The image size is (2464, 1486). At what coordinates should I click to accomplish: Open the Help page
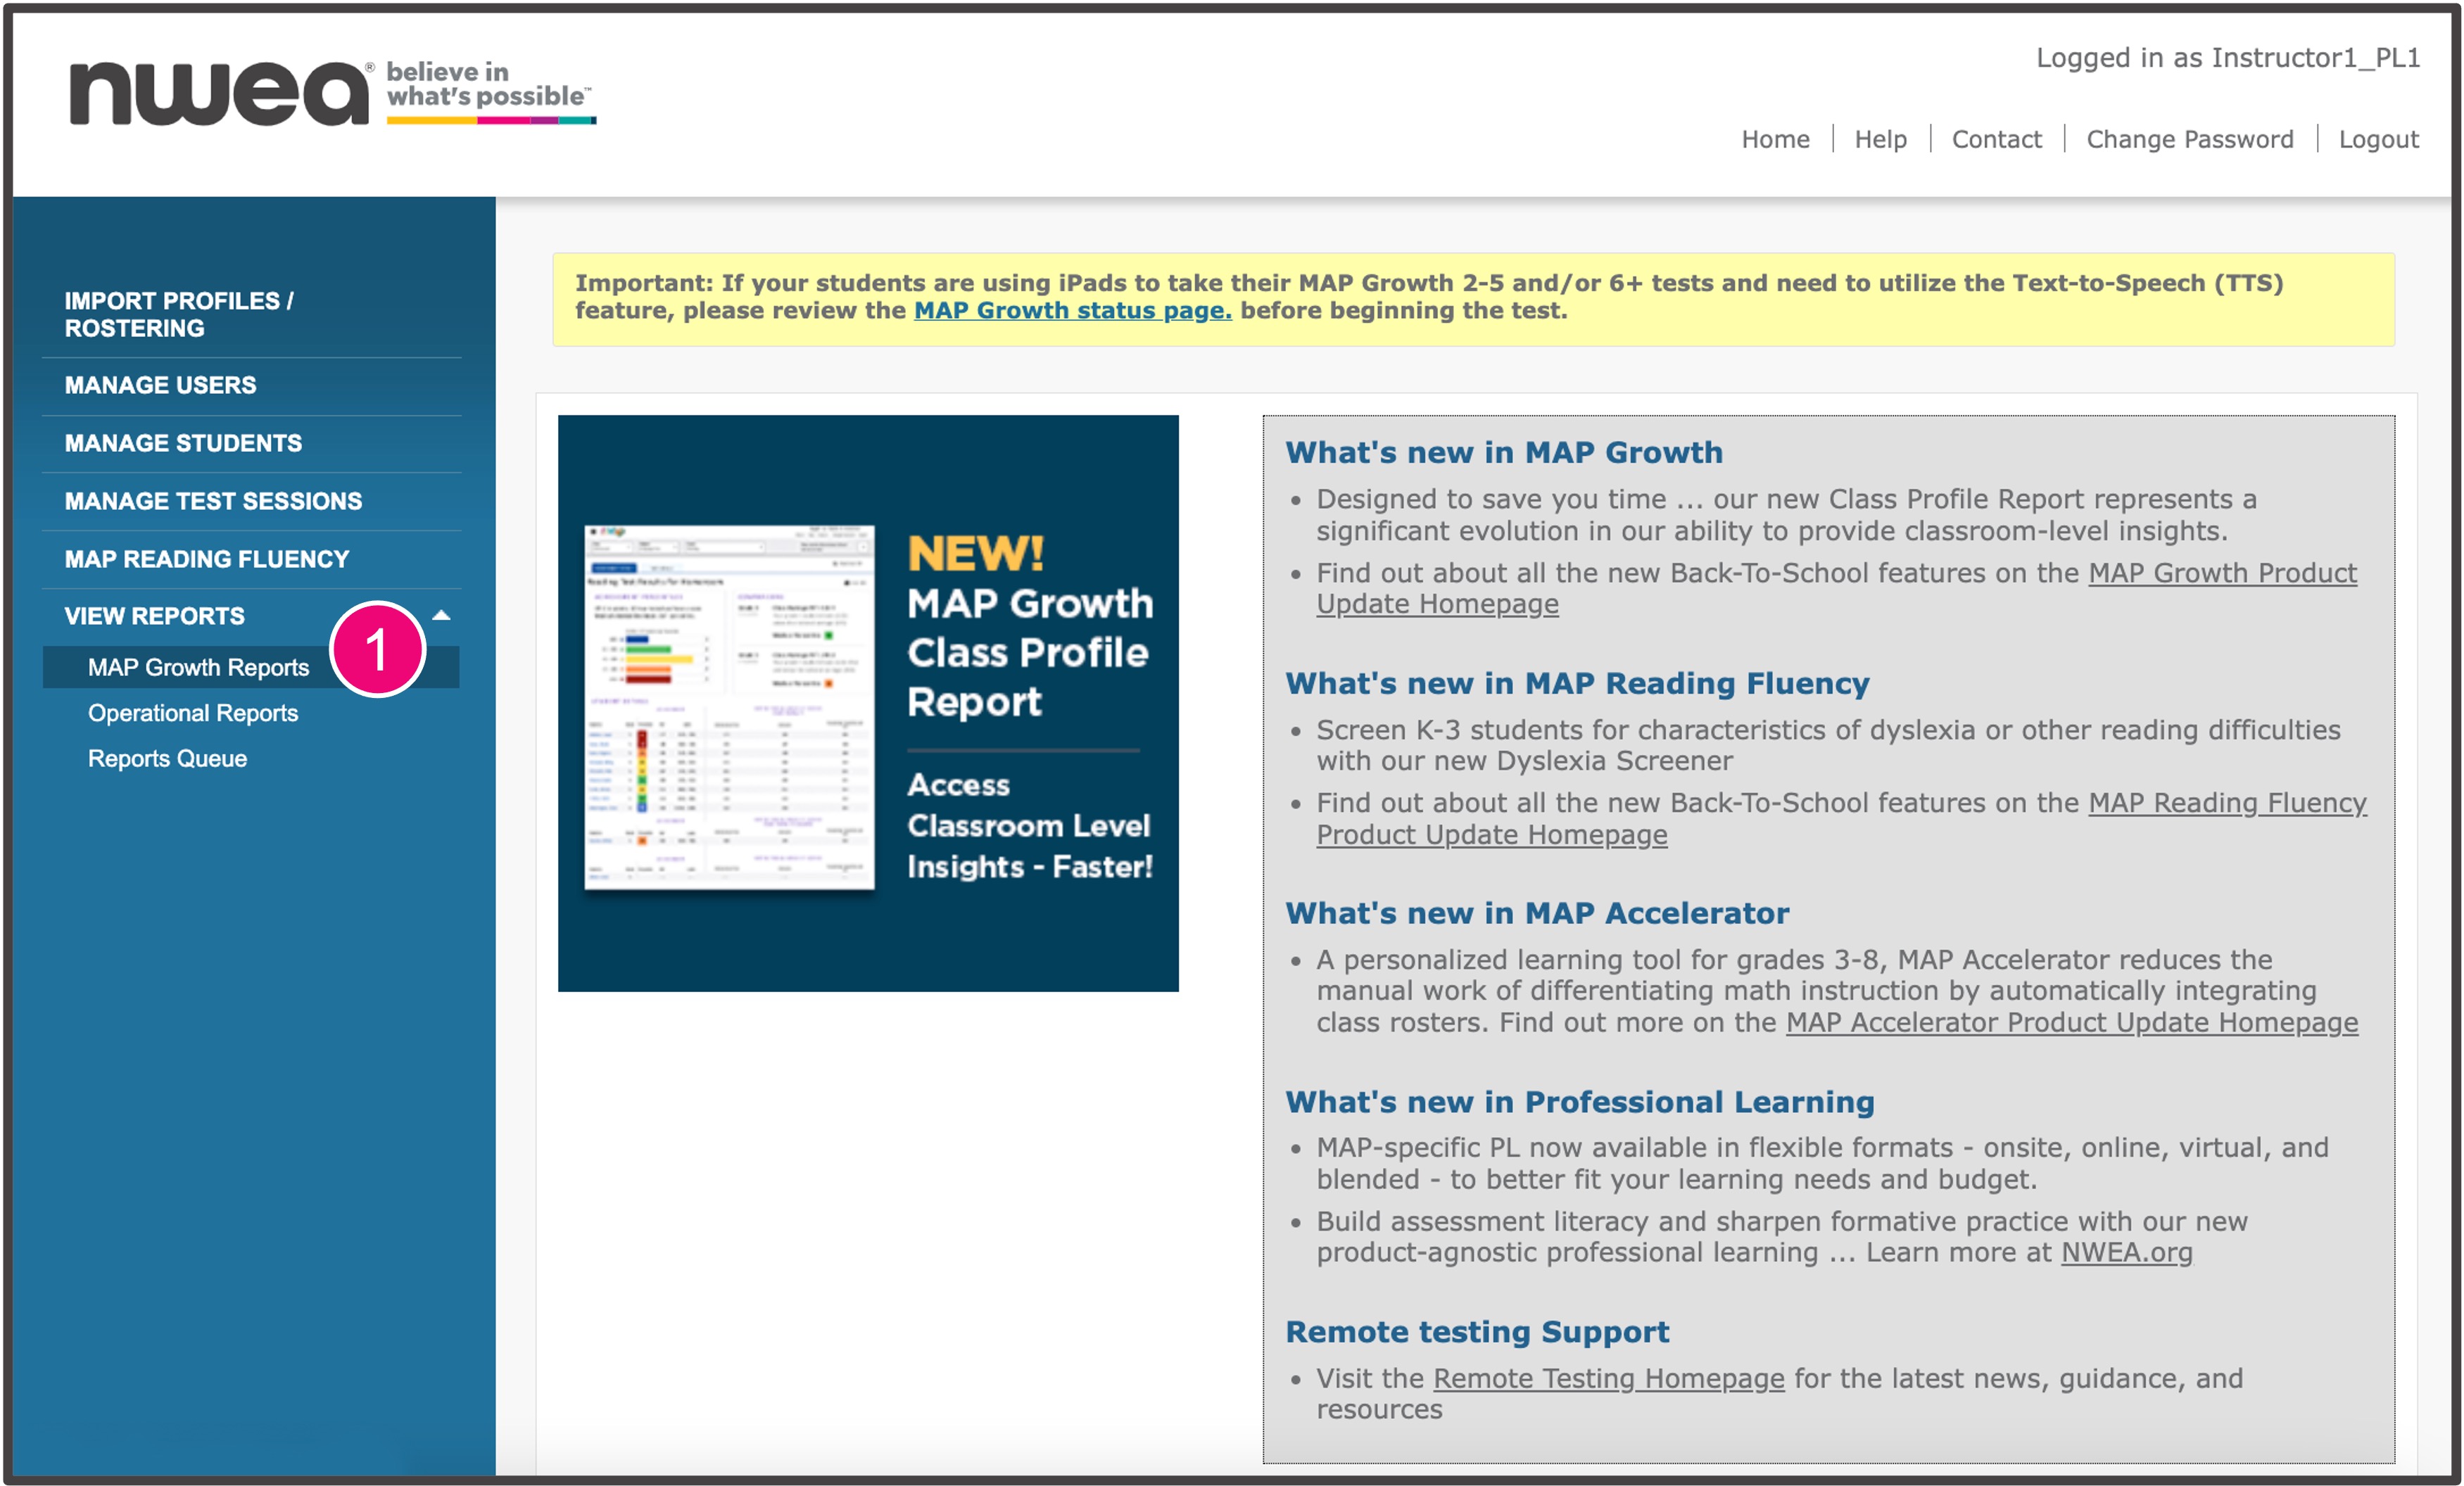[1881, 139]
